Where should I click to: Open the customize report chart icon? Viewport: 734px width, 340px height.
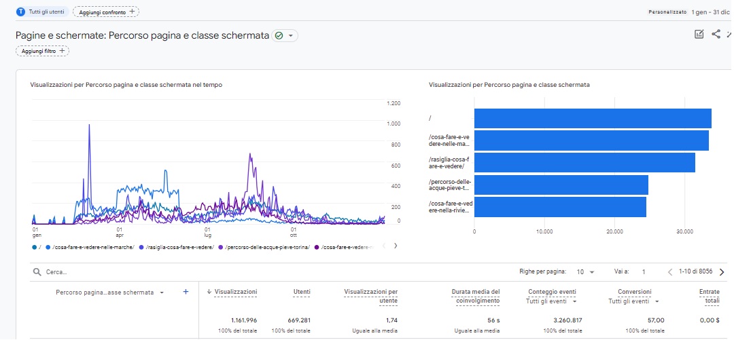click(x=699, y=35)
